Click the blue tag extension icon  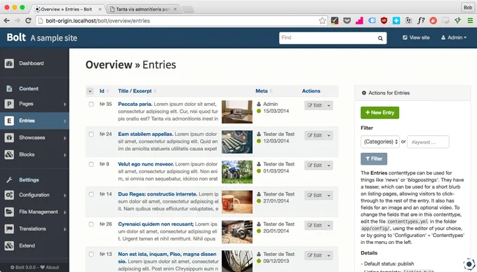(372, 20)
